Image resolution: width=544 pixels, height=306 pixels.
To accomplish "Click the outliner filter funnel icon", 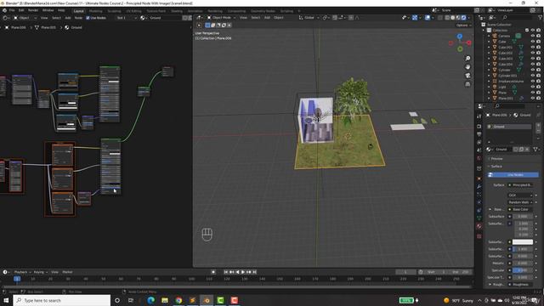I will click(541, 17).
